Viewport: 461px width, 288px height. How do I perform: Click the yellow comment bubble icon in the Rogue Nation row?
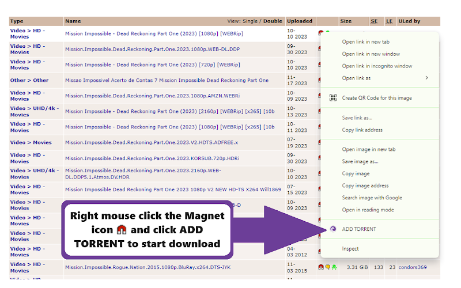(x=327, y=267)
